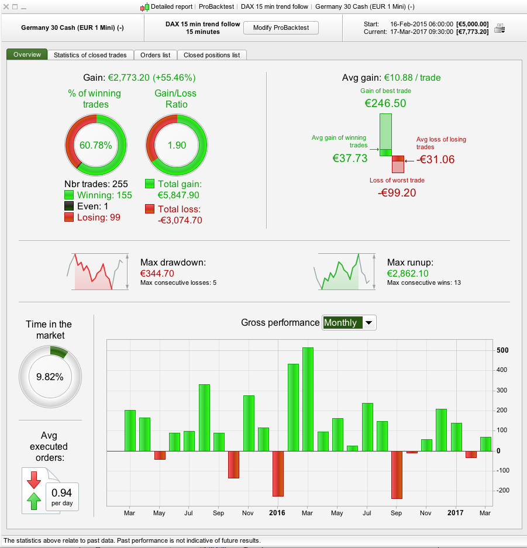Viewport: 527px width, 548px height.
Task: Click the Modify ProBacktest button
Action: point(281,27)
